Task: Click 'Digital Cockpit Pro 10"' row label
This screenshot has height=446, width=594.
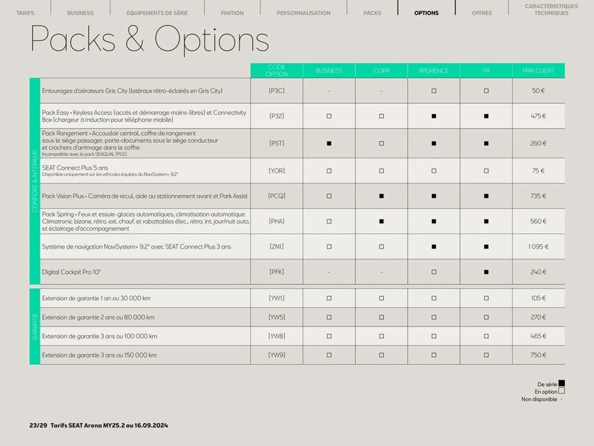Action: 71,272
